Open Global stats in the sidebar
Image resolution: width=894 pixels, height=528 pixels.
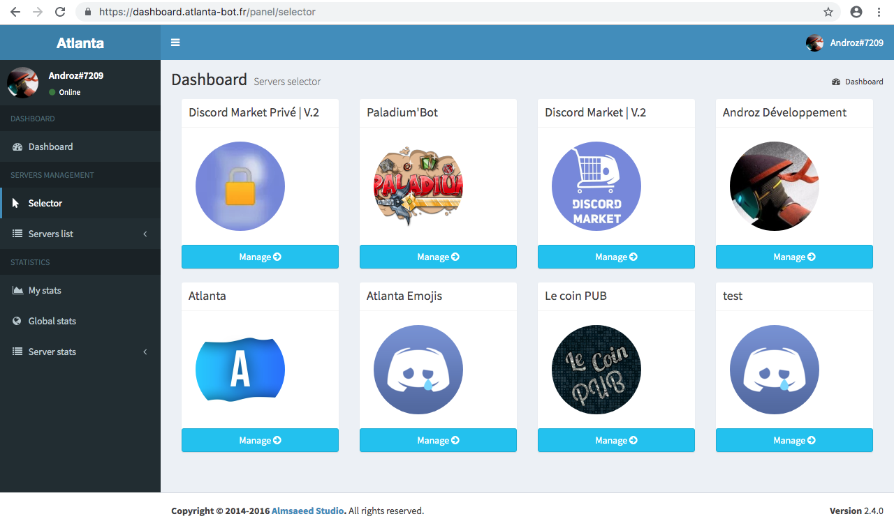point(80,321)
